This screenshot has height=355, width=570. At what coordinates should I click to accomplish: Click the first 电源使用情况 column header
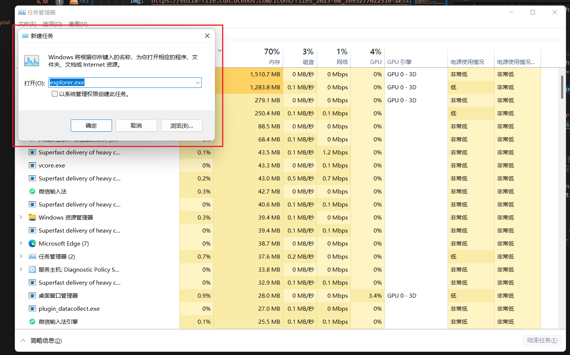(471, 57)
